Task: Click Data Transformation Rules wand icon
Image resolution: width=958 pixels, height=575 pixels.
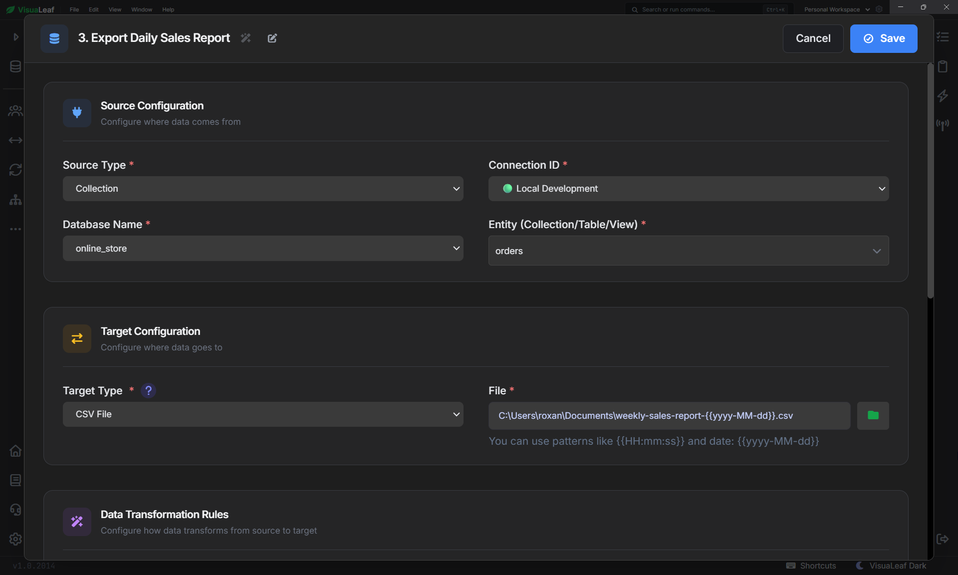Action: (x=77, y=522)
